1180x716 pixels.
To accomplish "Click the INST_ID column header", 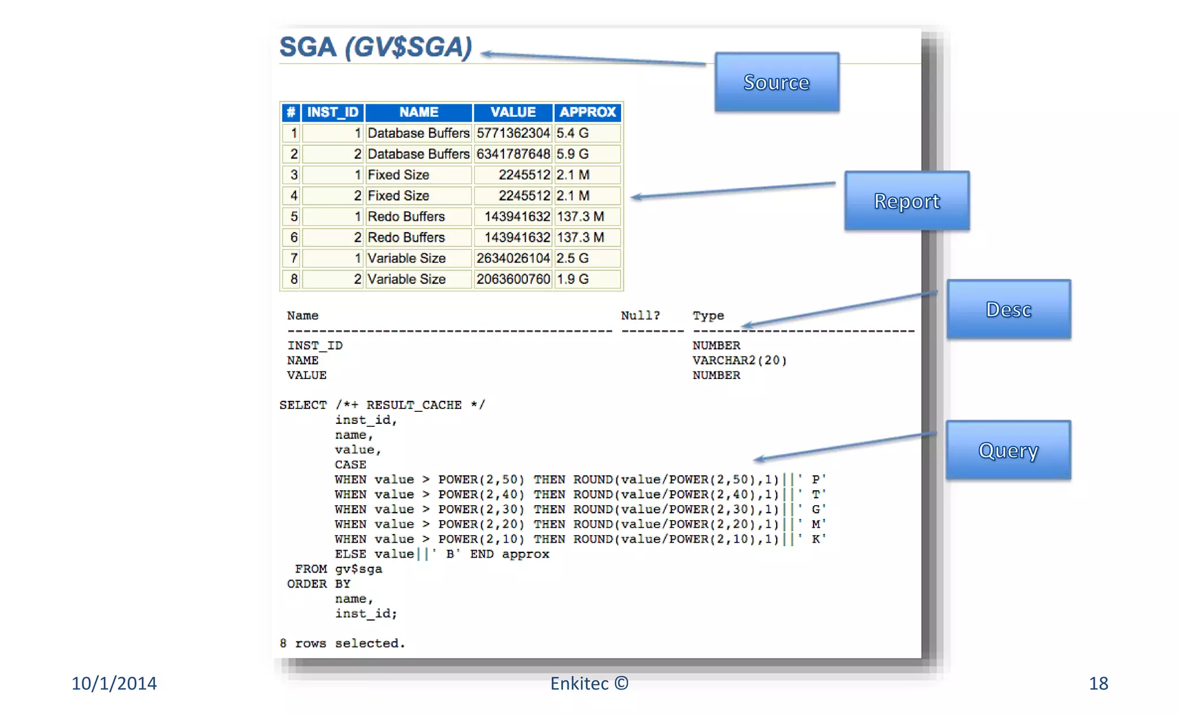I will point(332,112).
